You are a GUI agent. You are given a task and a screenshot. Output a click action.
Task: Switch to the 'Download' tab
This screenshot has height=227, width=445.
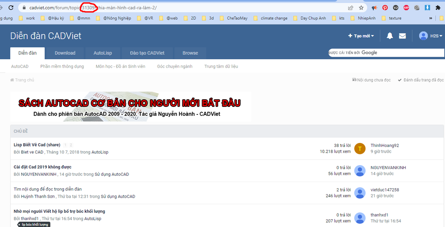(65, 53)
